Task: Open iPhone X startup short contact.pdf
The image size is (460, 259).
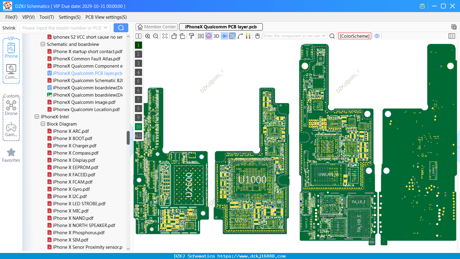Action: tap(87, 52)
